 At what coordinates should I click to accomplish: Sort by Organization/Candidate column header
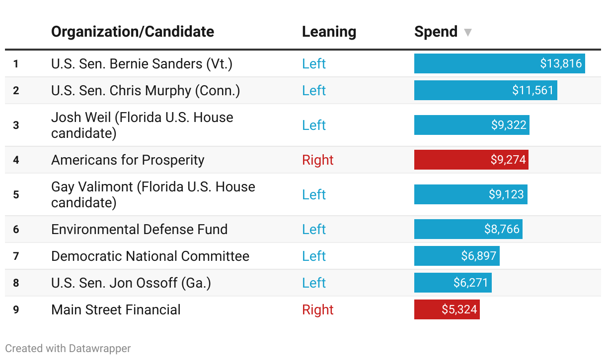(x=133, y=32)
